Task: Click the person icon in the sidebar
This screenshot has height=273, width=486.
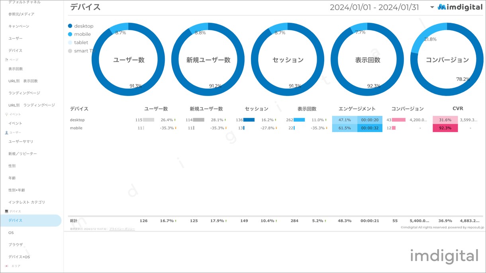Action: point(6,133)
